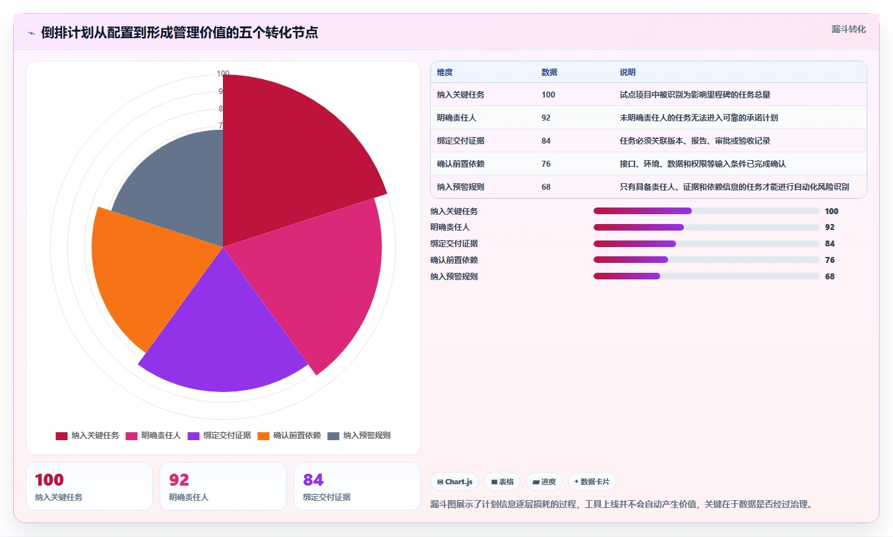Click the 确认前置依赖 cell in the table
The image size is (893, 537).
point(461,164)
